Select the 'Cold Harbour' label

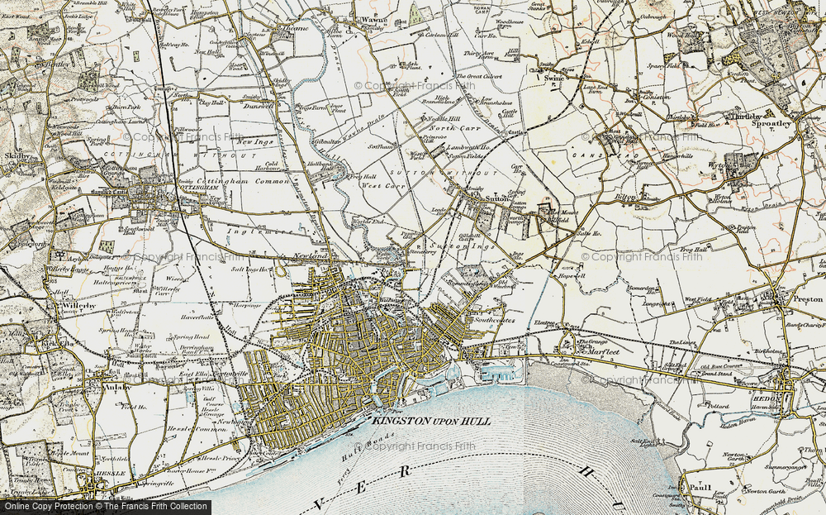(x=271, y=166)
